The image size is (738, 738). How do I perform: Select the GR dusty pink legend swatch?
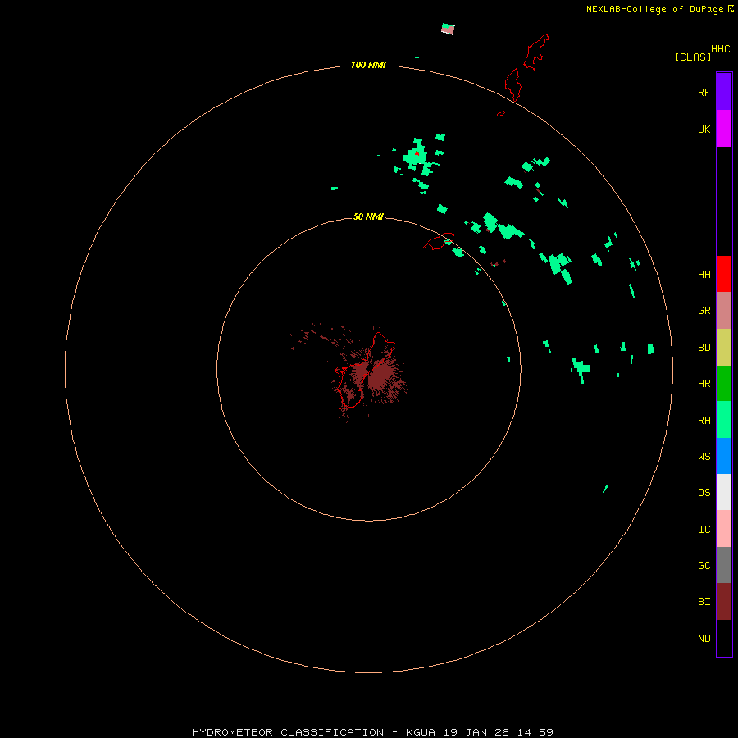coord(724,311)
